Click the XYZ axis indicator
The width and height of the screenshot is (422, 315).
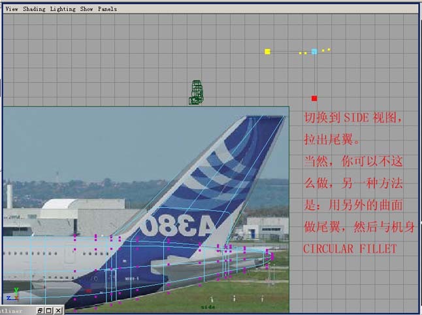click(13, 295)
